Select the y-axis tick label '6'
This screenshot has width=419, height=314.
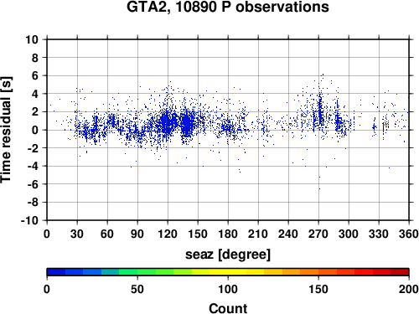[35, 75]
